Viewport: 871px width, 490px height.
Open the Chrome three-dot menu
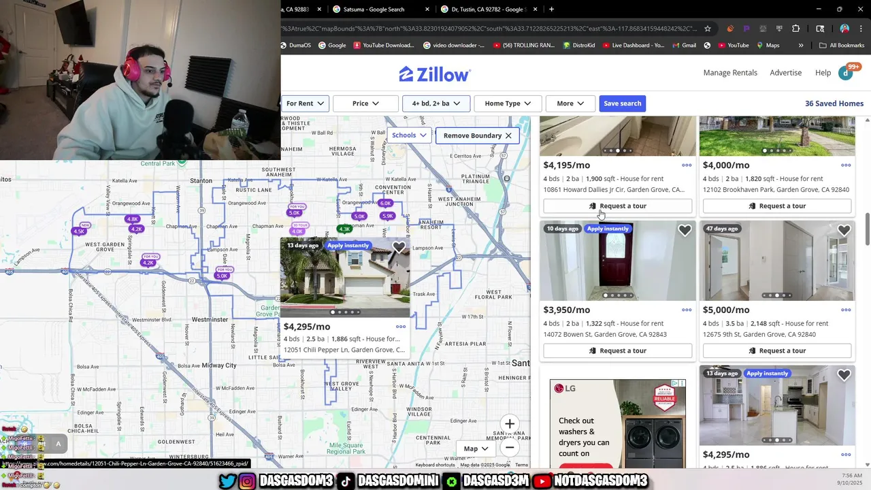pyautogui.click(x=861, y=29)
